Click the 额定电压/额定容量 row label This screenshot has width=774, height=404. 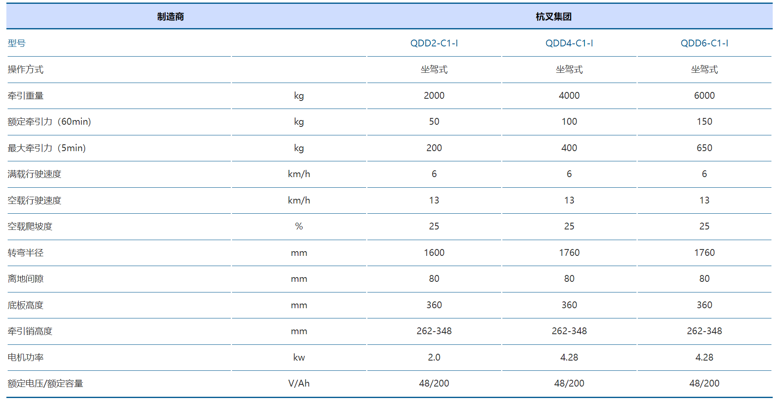pos(45,384)
